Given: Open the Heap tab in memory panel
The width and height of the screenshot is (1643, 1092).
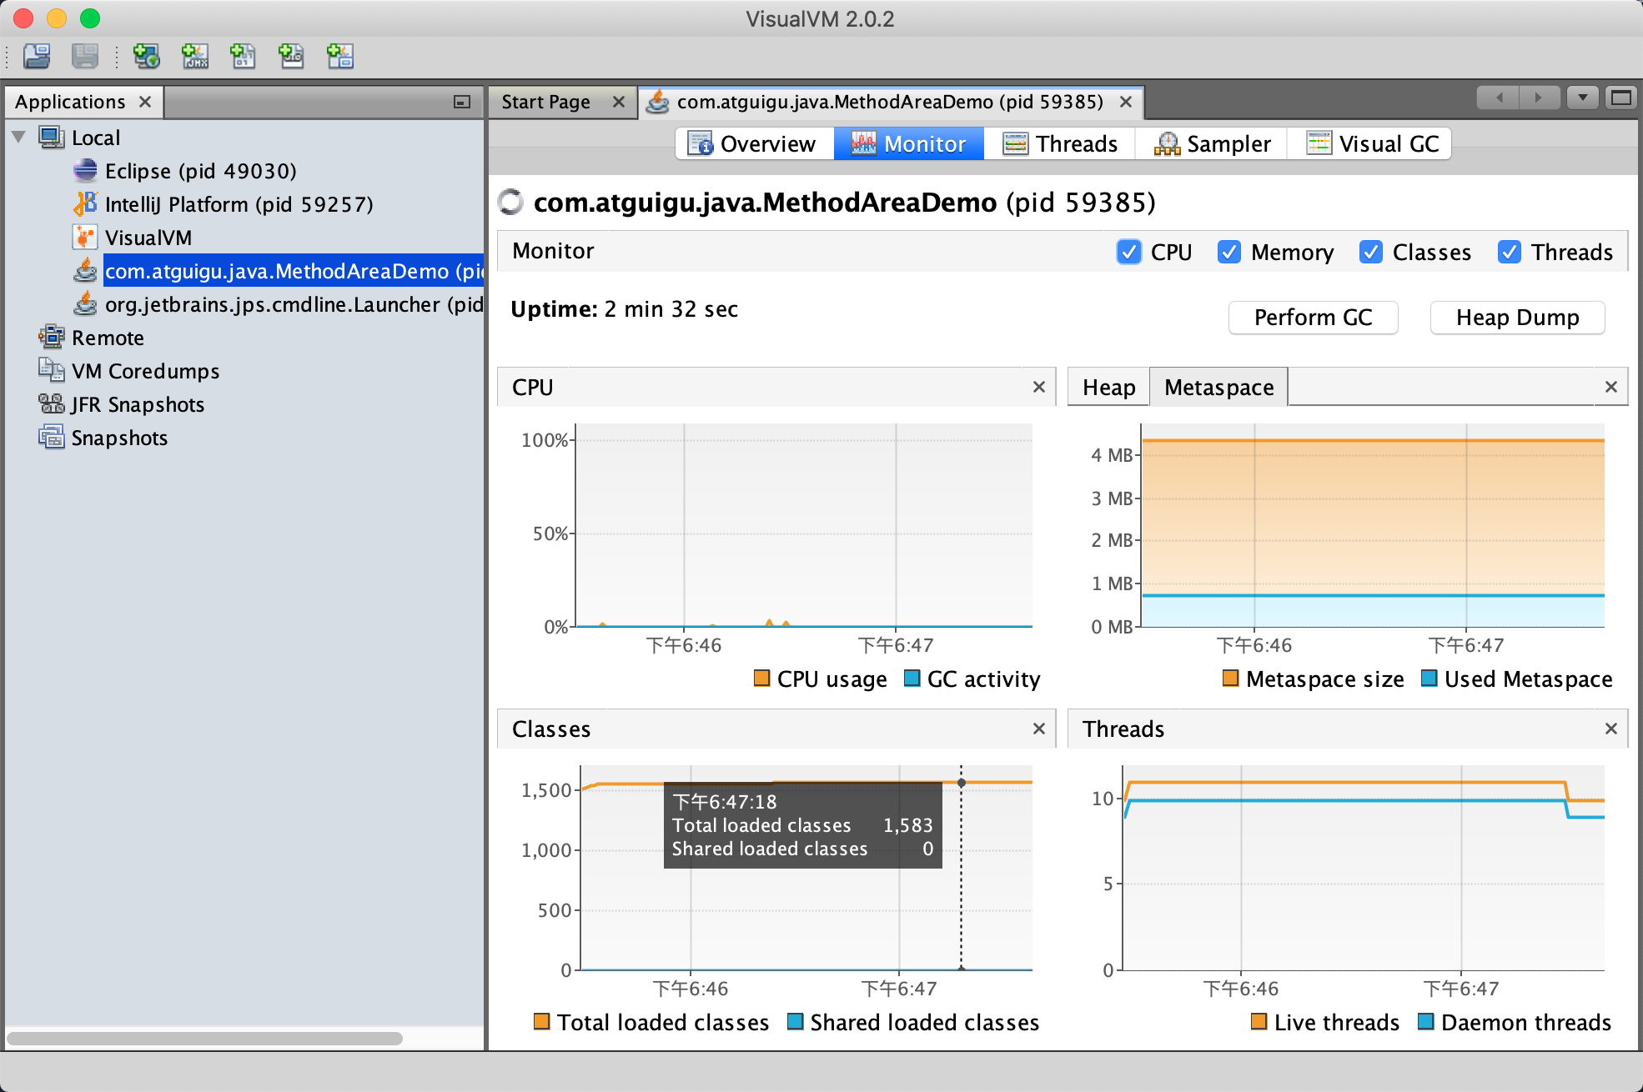Looking at the screenshot, I should tap(1108, 387).
